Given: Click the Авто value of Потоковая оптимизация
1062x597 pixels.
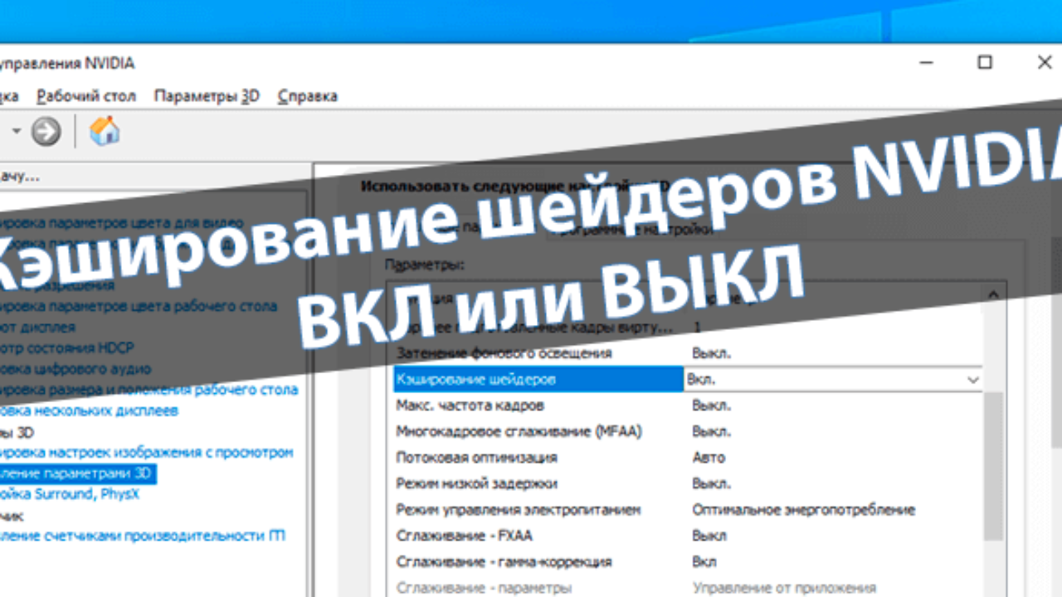Looking at the screenshot, I should 709,458.
